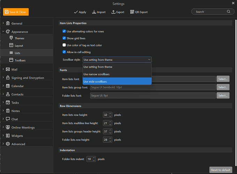
Task: Click the Item lists group font field
Action: click(x=153, y=87)
